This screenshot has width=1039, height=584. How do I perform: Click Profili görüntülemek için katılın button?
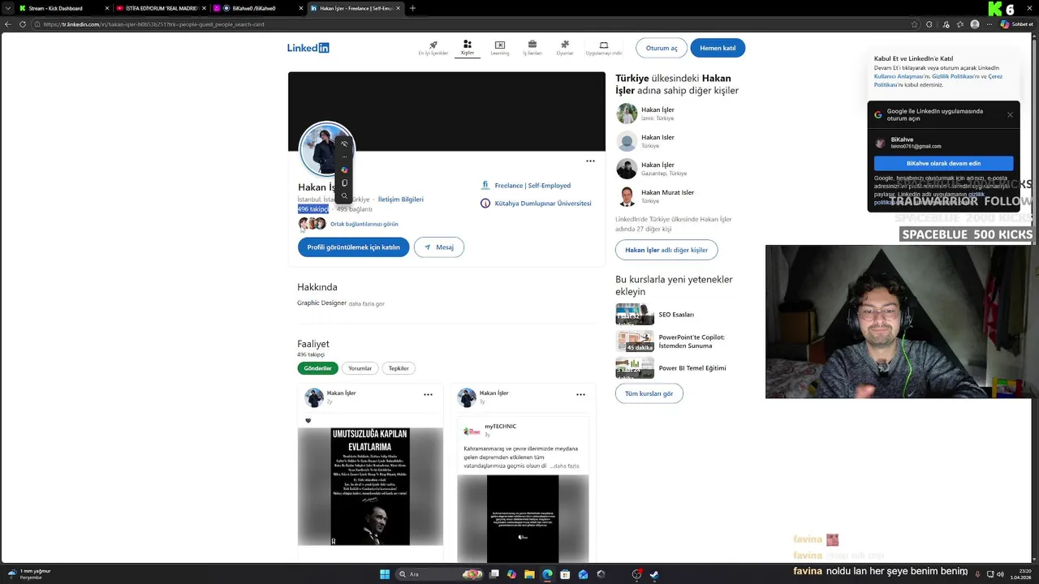click(x=353, y=247)
